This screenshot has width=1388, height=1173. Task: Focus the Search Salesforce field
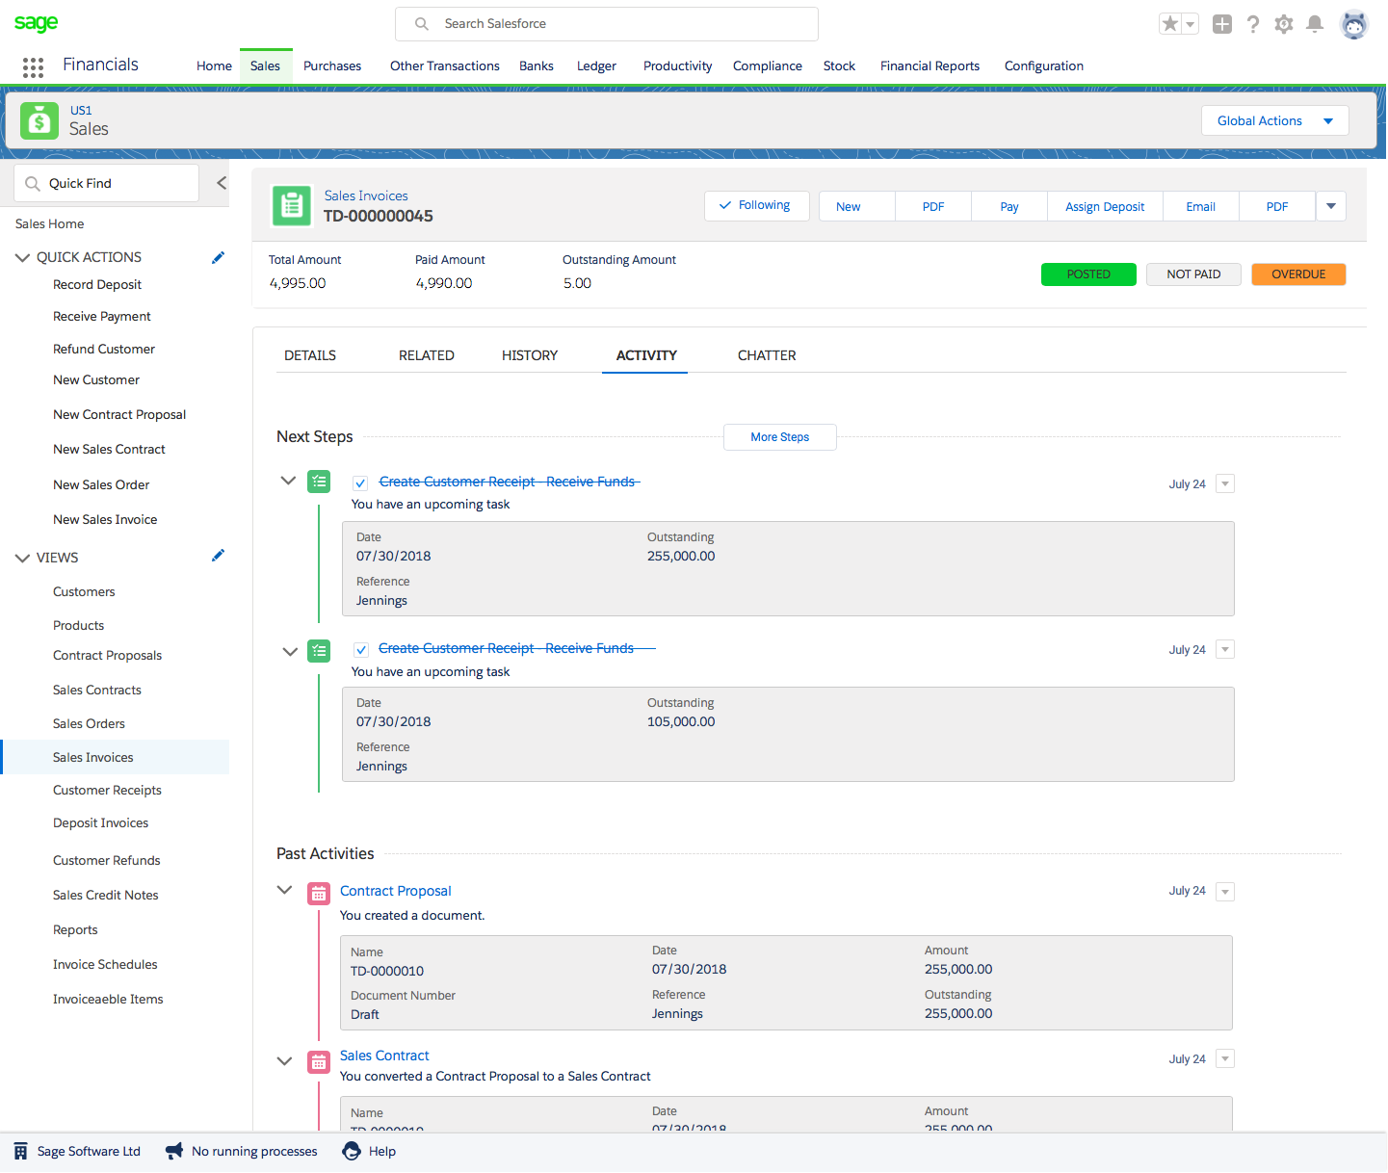coord(607,24)
